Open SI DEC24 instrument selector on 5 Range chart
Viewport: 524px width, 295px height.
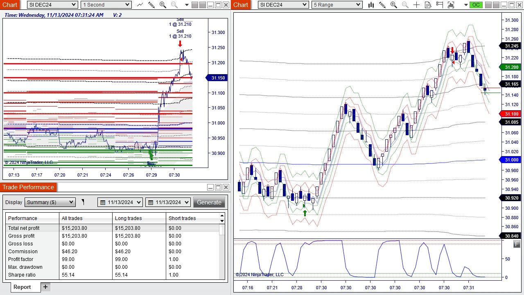point(283,5)
